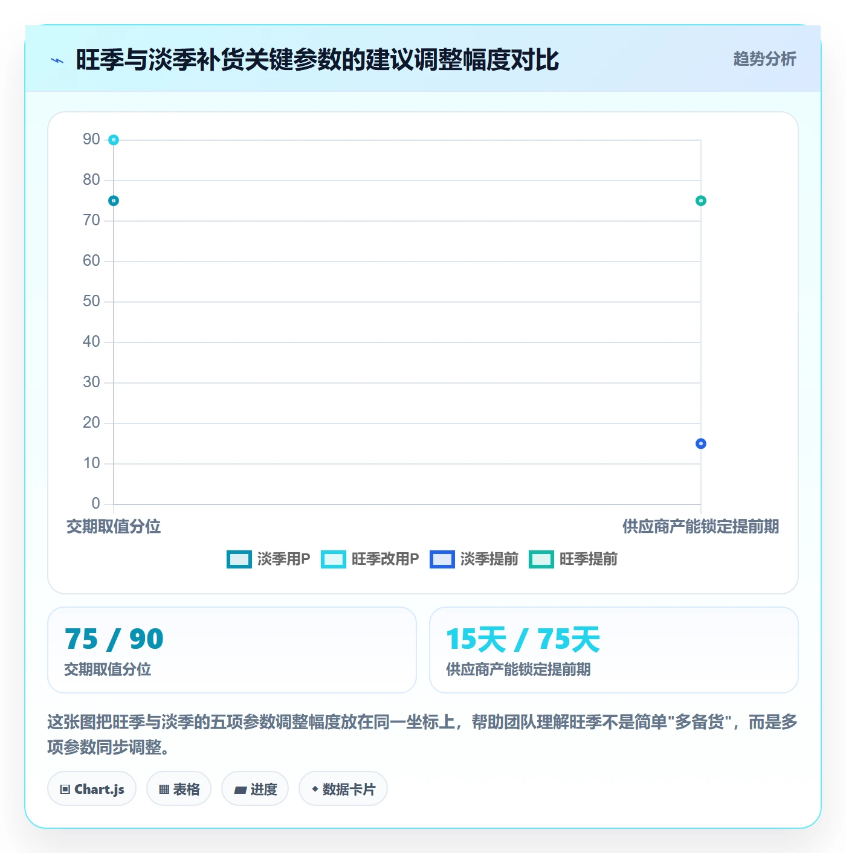
Task: Click the chart title 旺季与淡季补货关键参数的建议调整幅度对比
Action: pos(317,60)
